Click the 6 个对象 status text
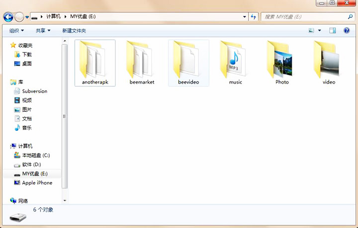 [x=43, y=210]
